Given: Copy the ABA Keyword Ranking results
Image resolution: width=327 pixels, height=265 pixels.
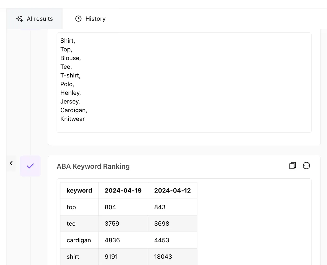Looking at the screenshot, I should click(x=292, y=166).
